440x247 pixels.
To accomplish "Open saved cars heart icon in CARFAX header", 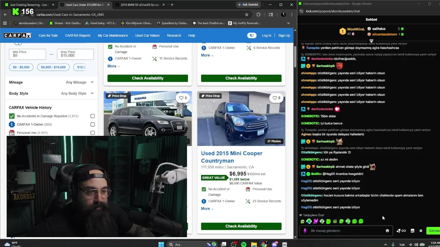I will [252, 35].
